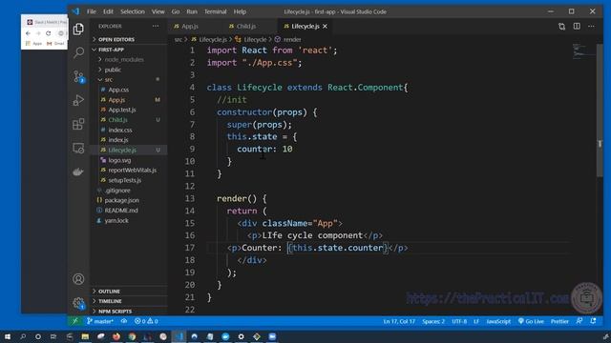Screen dimensions: 611x343
Task: Open errors and warnings count in status bar
Action: point(146,321)
